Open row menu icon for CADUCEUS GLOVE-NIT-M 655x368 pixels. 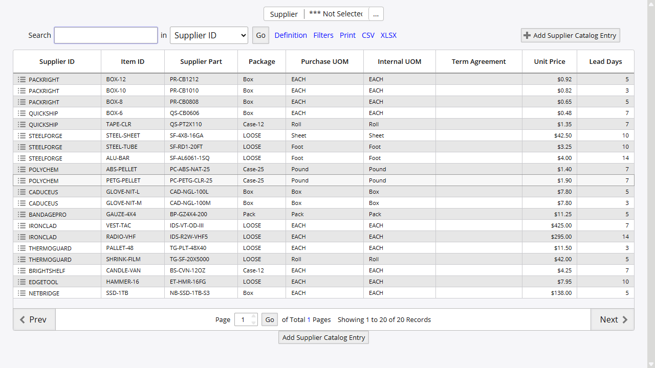[x=20, y=203]
